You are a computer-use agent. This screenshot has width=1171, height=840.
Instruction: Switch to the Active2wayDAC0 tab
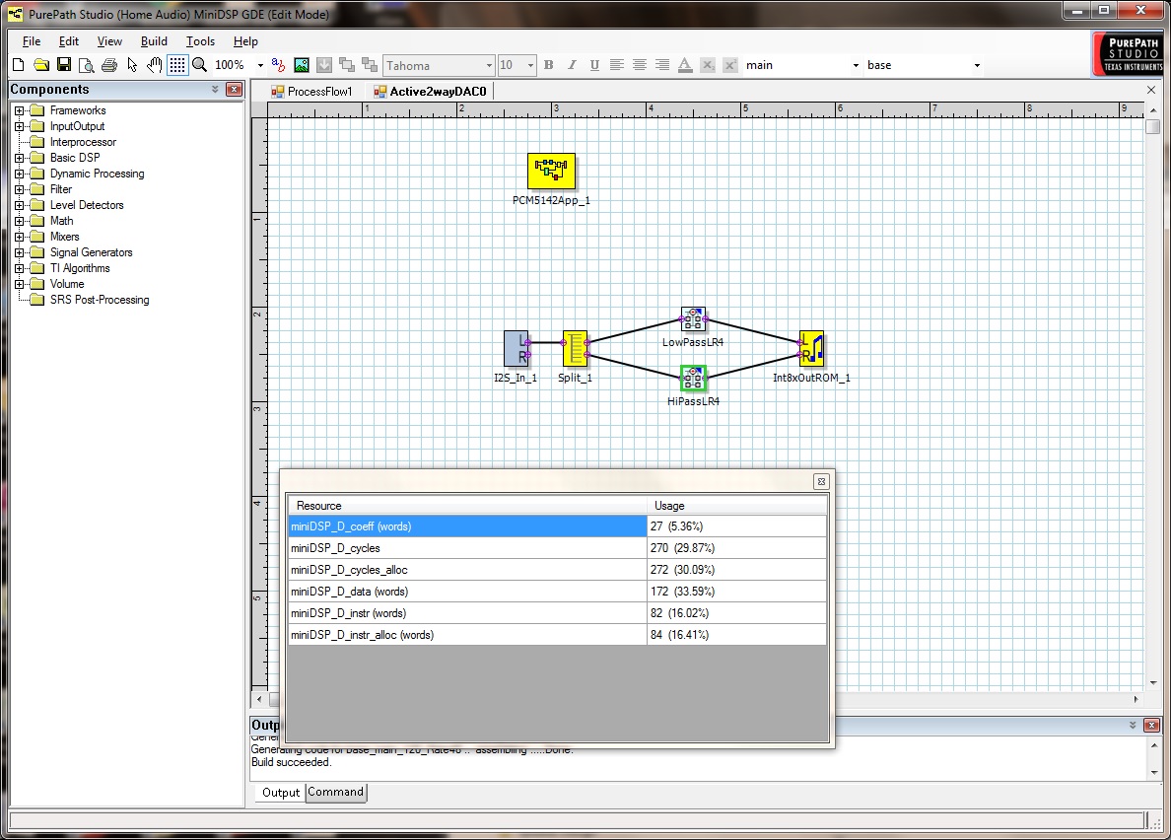coord(430,91)
